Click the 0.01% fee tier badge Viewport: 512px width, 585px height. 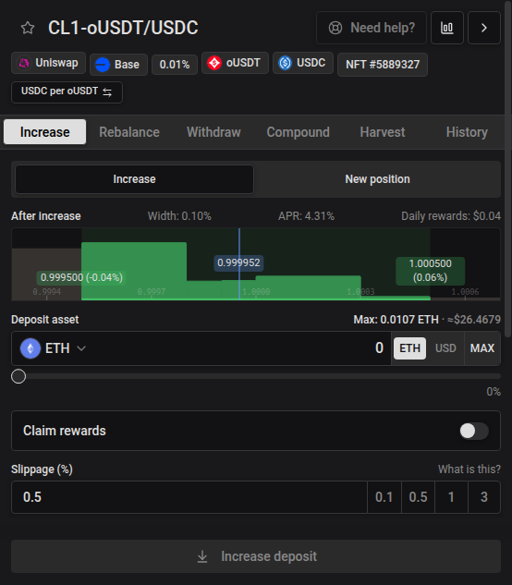click(x=175, y=65)
